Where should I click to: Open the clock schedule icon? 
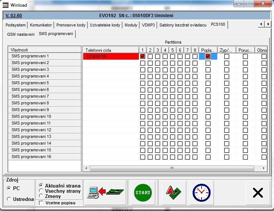click(201, 192)
